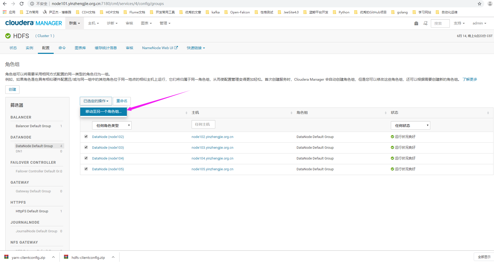
Task: Open the admin user dropdown
Action: [x=479, y=23]
